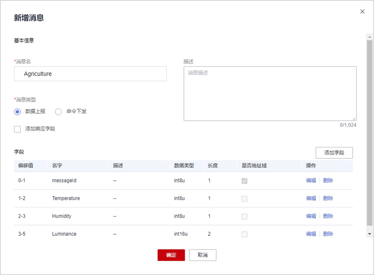This screenshot has height=275, width=374.
Task: Select the 命令下发 radio button
Action: click(59, 112)
